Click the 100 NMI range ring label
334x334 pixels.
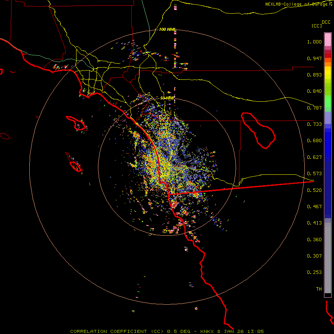(167, 29)
